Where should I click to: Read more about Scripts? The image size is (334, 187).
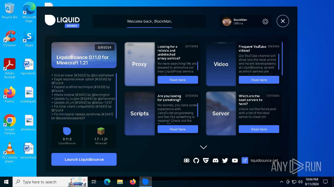tap(178, 129)
